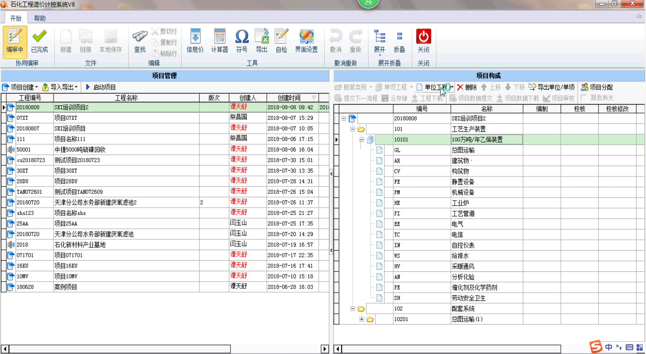646x354 pixels.
Task: Open the 项目创建 dropdown
Action: pos(20,87)
